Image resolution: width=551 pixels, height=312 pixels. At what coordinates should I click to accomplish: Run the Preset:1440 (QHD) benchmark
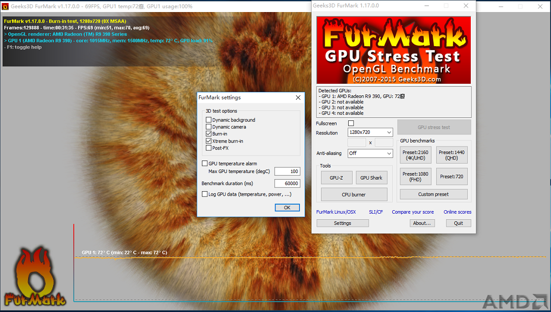coord(451,155)
